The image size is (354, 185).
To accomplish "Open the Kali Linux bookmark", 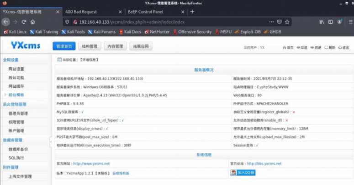I will pos(15,32).
